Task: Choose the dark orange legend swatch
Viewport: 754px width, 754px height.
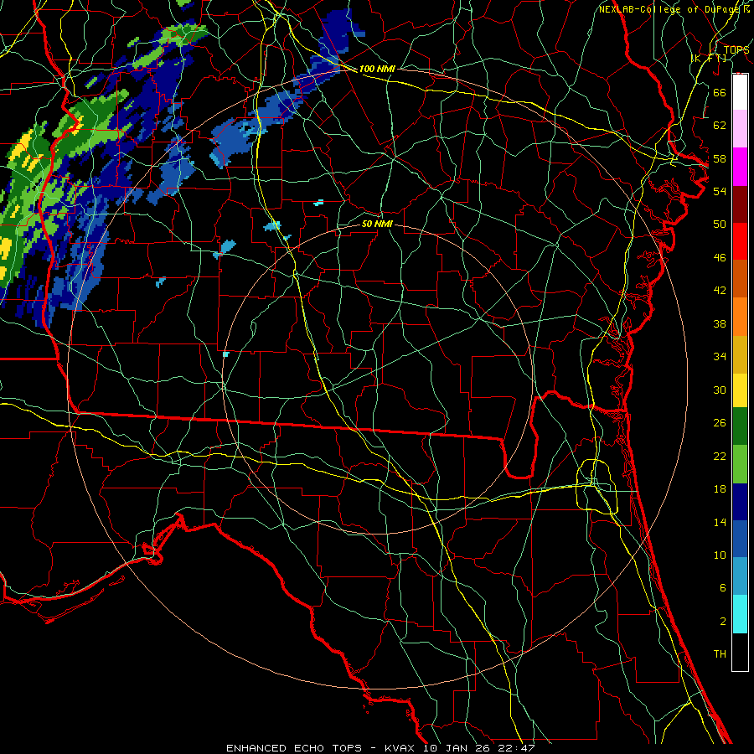Action: coord(740,278)
